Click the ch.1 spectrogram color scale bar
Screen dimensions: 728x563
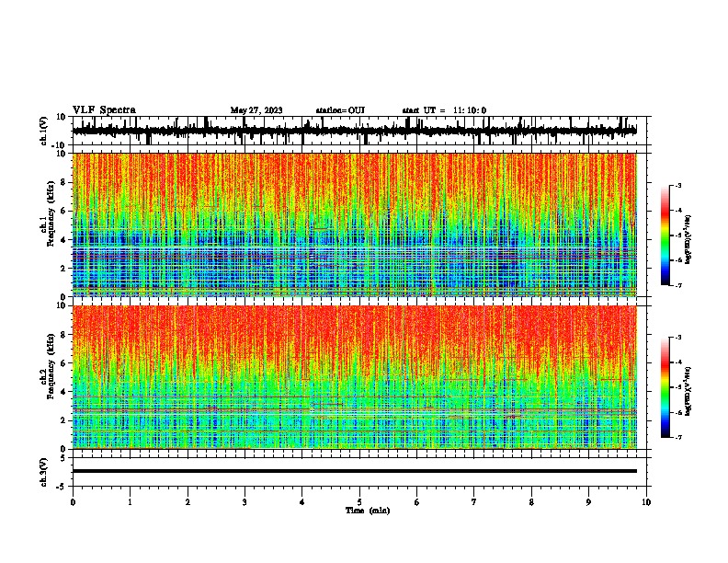pyautogui.click(x=665, y=236)
